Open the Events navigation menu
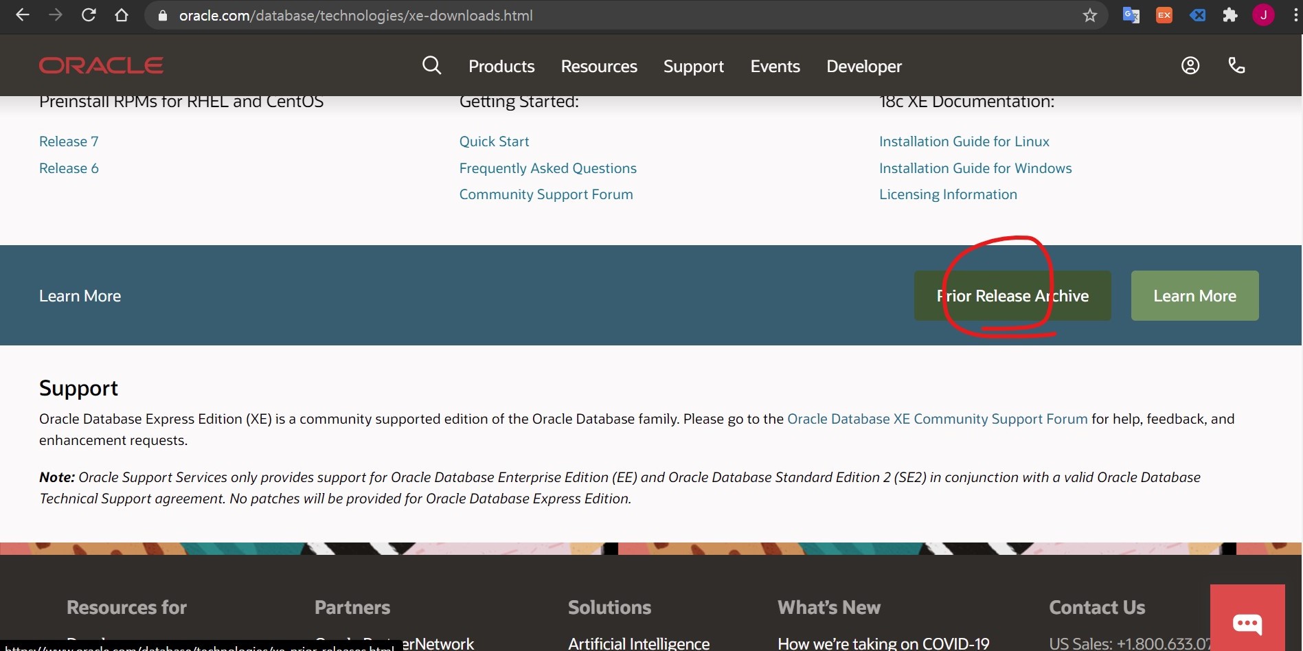Viewport: 1303px width, 651px height. 775,67
